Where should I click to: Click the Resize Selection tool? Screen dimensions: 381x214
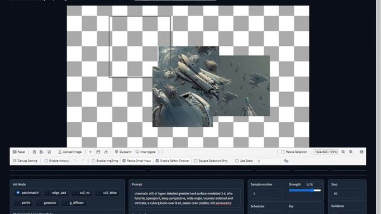point(294,152)
